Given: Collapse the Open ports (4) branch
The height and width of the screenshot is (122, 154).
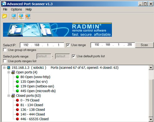Looking at the screenshot, I should point(9,72).
